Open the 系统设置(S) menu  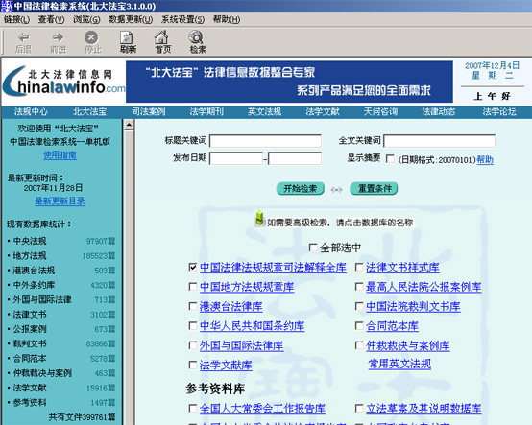(182, 19)
